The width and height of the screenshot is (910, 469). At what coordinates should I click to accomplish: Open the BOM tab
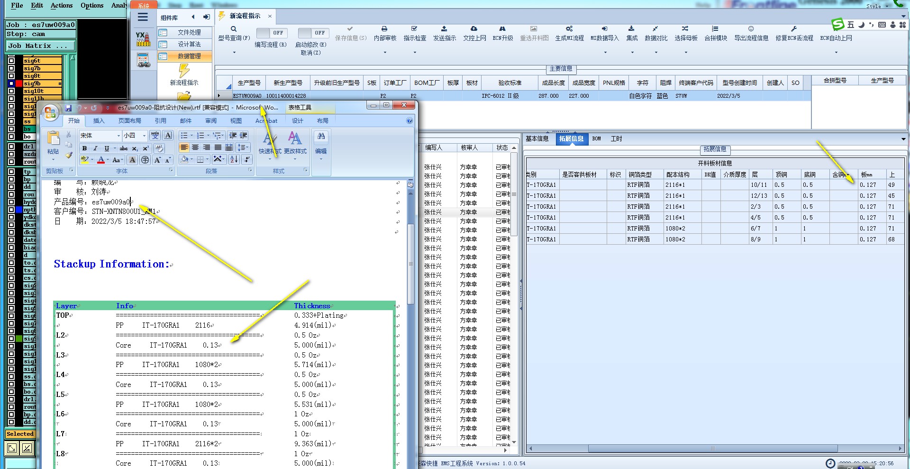[x=597, y=139]
